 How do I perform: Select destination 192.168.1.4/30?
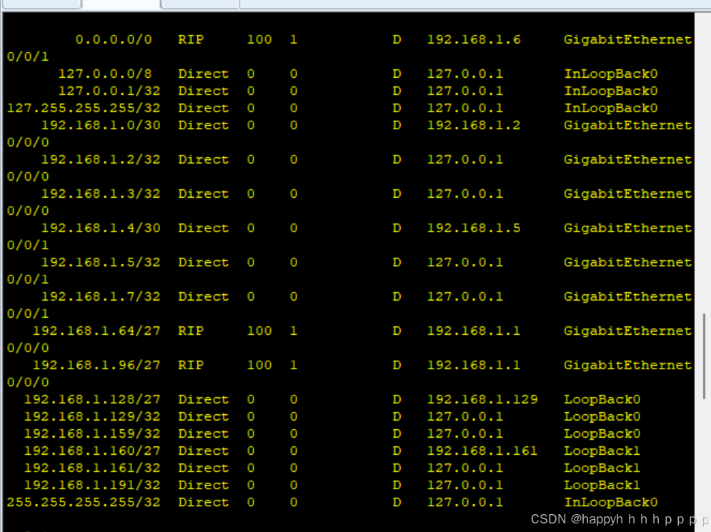click(101, 228)
